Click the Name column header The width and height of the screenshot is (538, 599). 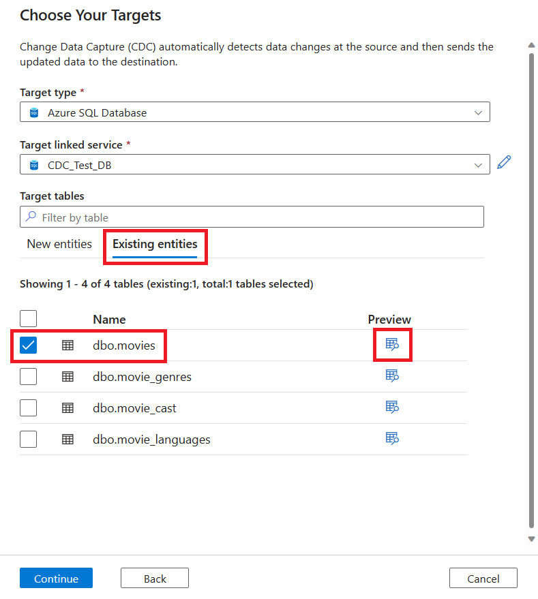109,320
